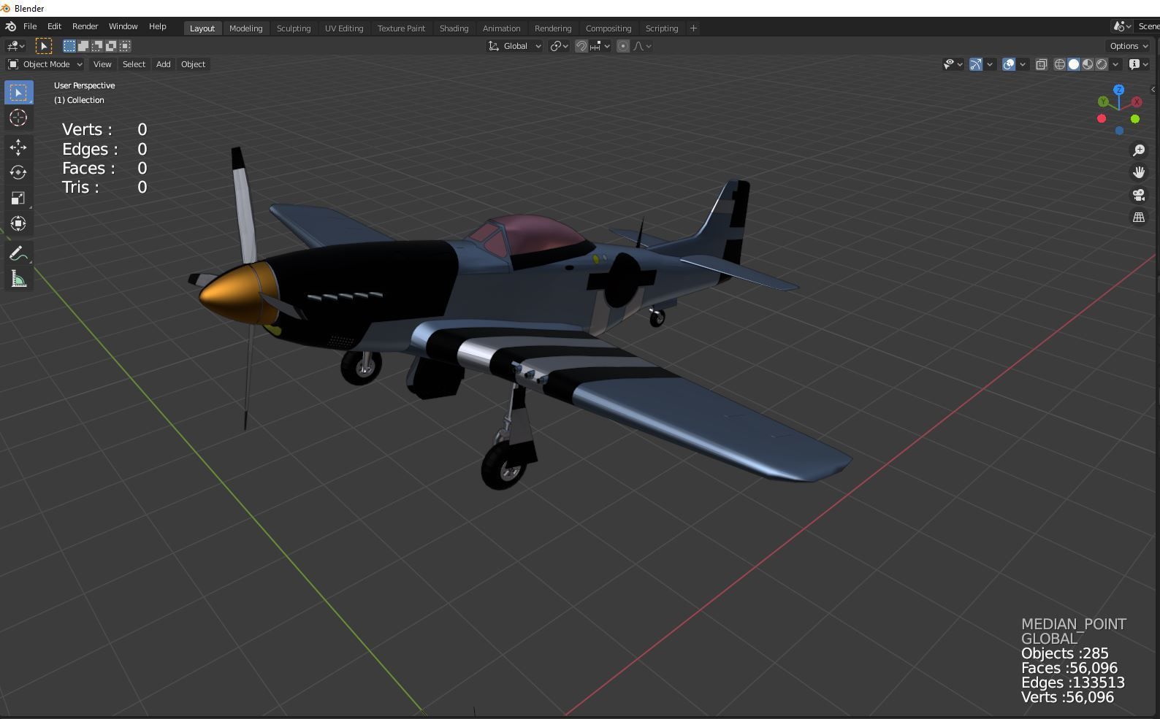
Task: Open the Help menu
Action: pos(157,26)
